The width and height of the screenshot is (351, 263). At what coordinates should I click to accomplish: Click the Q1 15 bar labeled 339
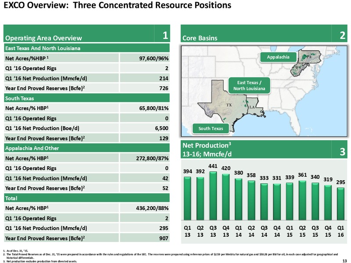coord(290,202)
